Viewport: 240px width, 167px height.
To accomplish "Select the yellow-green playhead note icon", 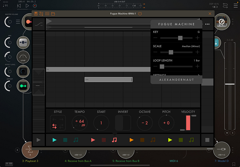I will (191, 140).
